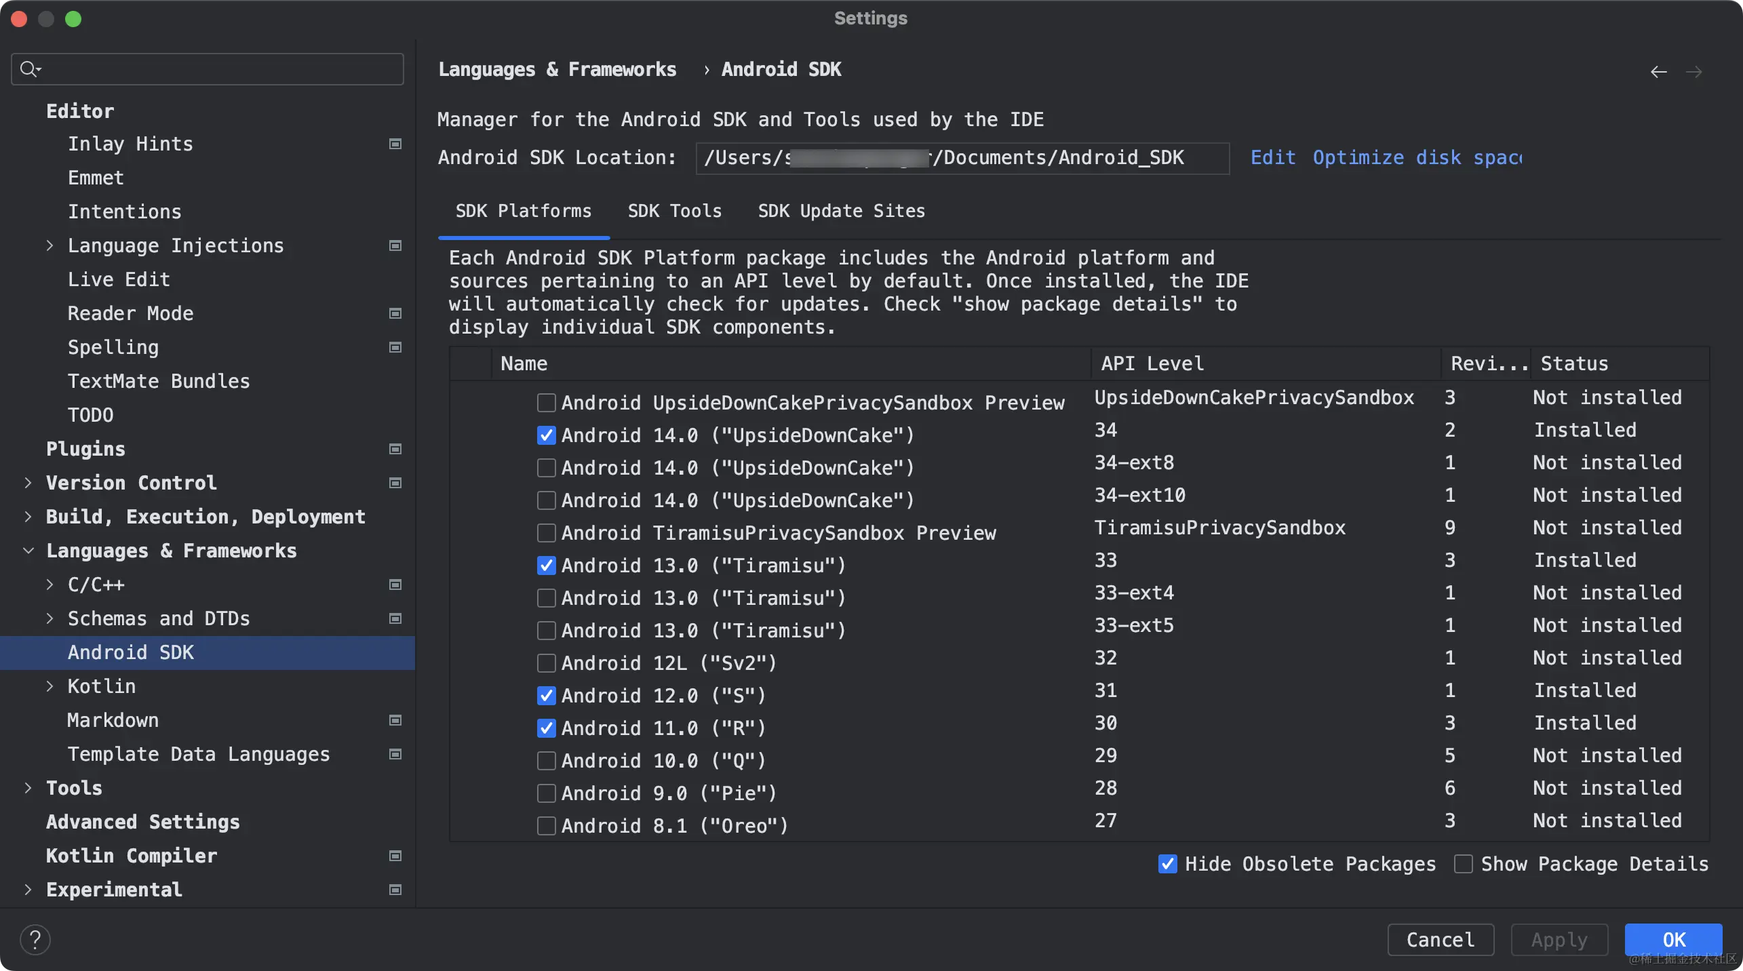
Task: Click project-level icon beside Markdown
Action: click(x=395, y=720)
